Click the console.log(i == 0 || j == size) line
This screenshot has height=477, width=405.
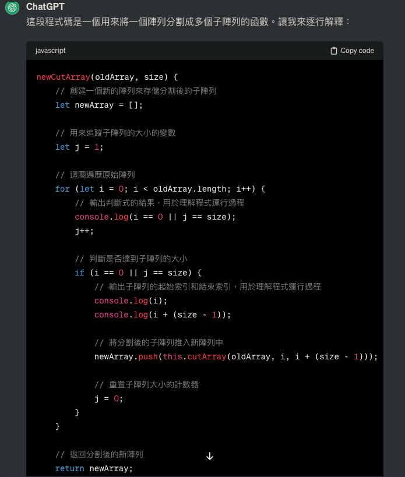[x=156, y=217]
